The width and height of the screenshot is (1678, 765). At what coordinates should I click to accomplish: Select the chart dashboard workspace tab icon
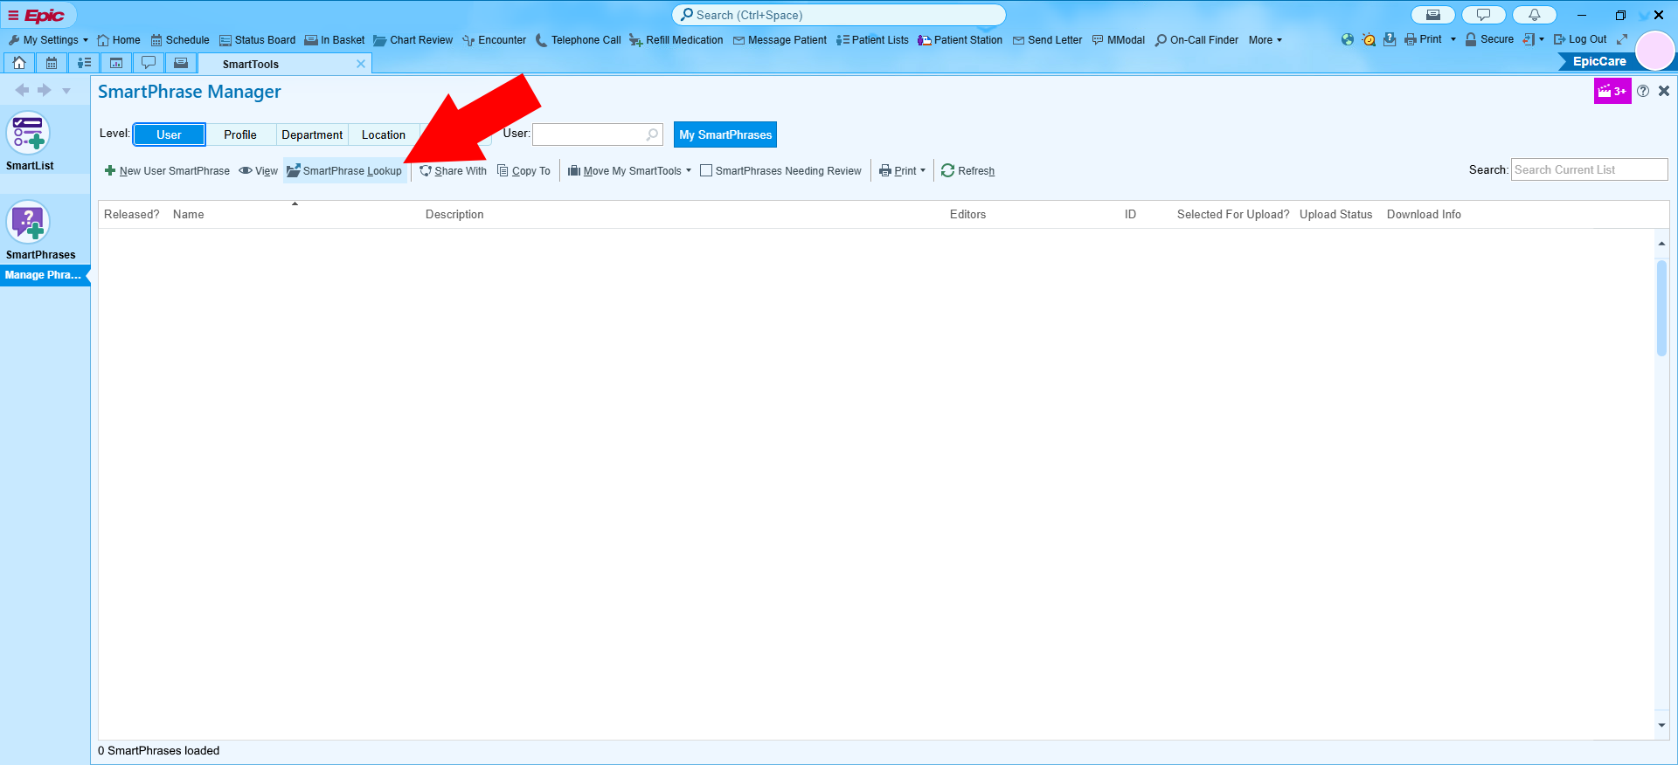coord(116,63)
